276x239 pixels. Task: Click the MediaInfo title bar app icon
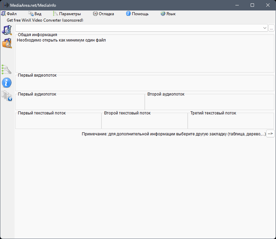6,5
